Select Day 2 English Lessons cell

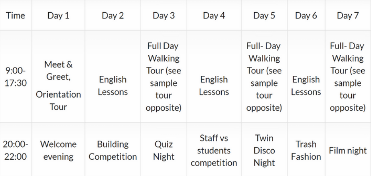coord(113,86)
